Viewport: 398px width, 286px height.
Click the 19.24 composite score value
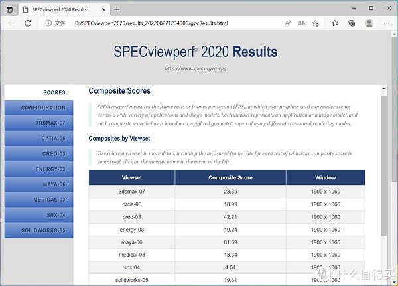(x=230, y=230)
